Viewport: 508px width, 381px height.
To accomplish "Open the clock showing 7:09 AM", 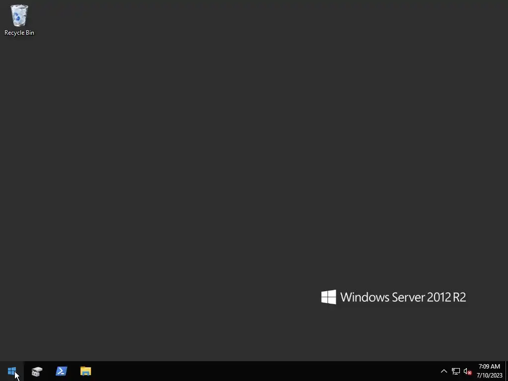I will tap(489, 371).
